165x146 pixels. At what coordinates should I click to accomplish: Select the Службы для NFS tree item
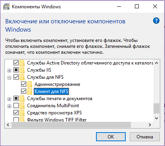(x=45, y=77)
